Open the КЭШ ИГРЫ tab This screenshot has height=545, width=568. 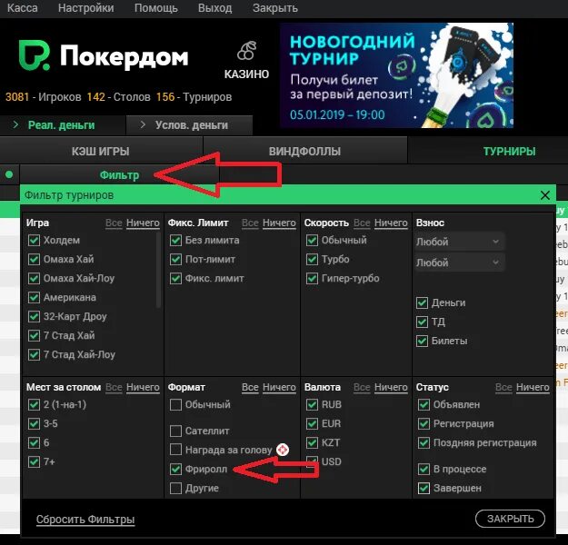tap(101, 151)
